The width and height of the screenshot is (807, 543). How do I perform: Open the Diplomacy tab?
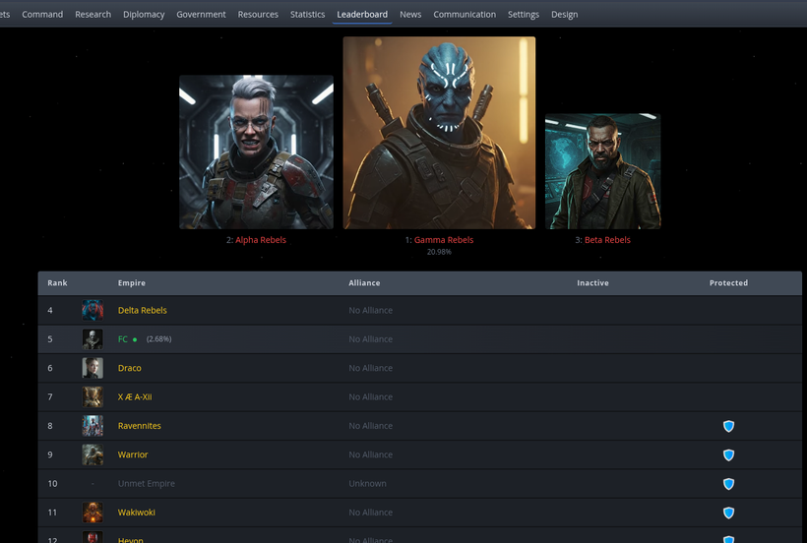click(x=144, y=15)
